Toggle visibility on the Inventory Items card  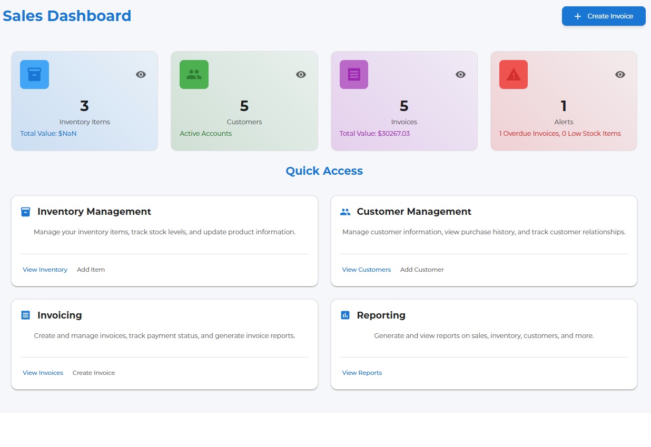coord(141,74)
